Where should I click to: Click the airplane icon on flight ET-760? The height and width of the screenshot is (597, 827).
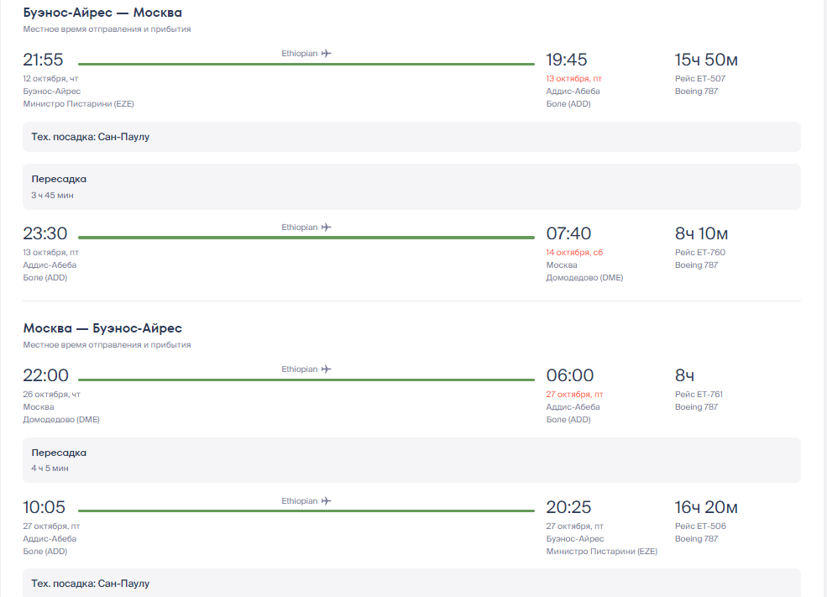(326, 228)
